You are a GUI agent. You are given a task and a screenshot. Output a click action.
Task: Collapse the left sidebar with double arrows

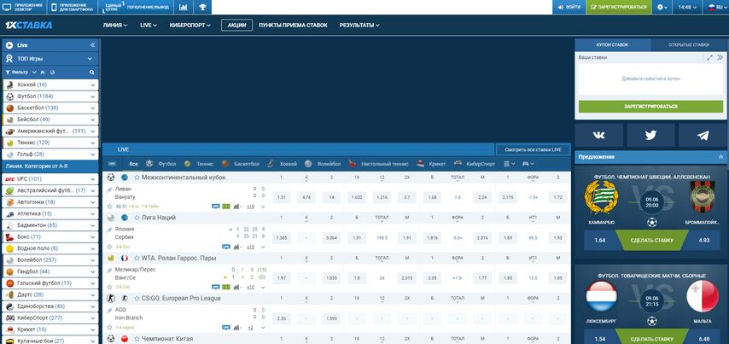coord(92,45)
